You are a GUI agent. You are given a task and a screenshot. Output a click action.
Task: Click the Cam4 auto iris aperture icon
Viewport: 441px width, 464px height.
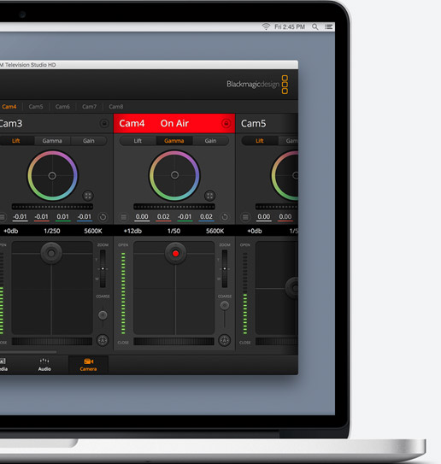pos(225,340)
